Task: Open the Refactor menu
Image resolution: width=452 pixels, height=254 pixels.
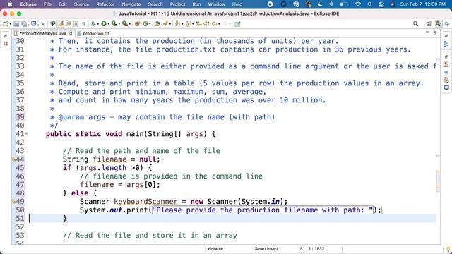Action: (x=105, y=4)
